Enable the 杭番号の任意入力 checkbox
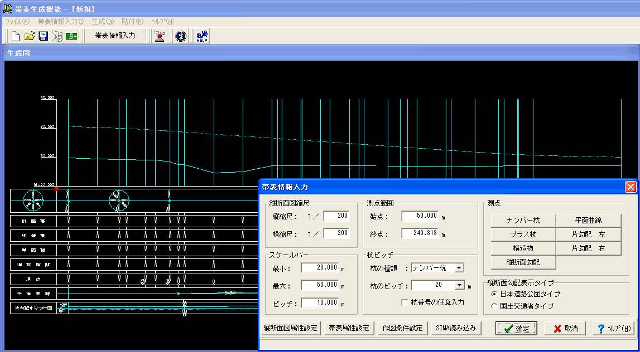This screenshot has width=640, height=352. point(406,302)
